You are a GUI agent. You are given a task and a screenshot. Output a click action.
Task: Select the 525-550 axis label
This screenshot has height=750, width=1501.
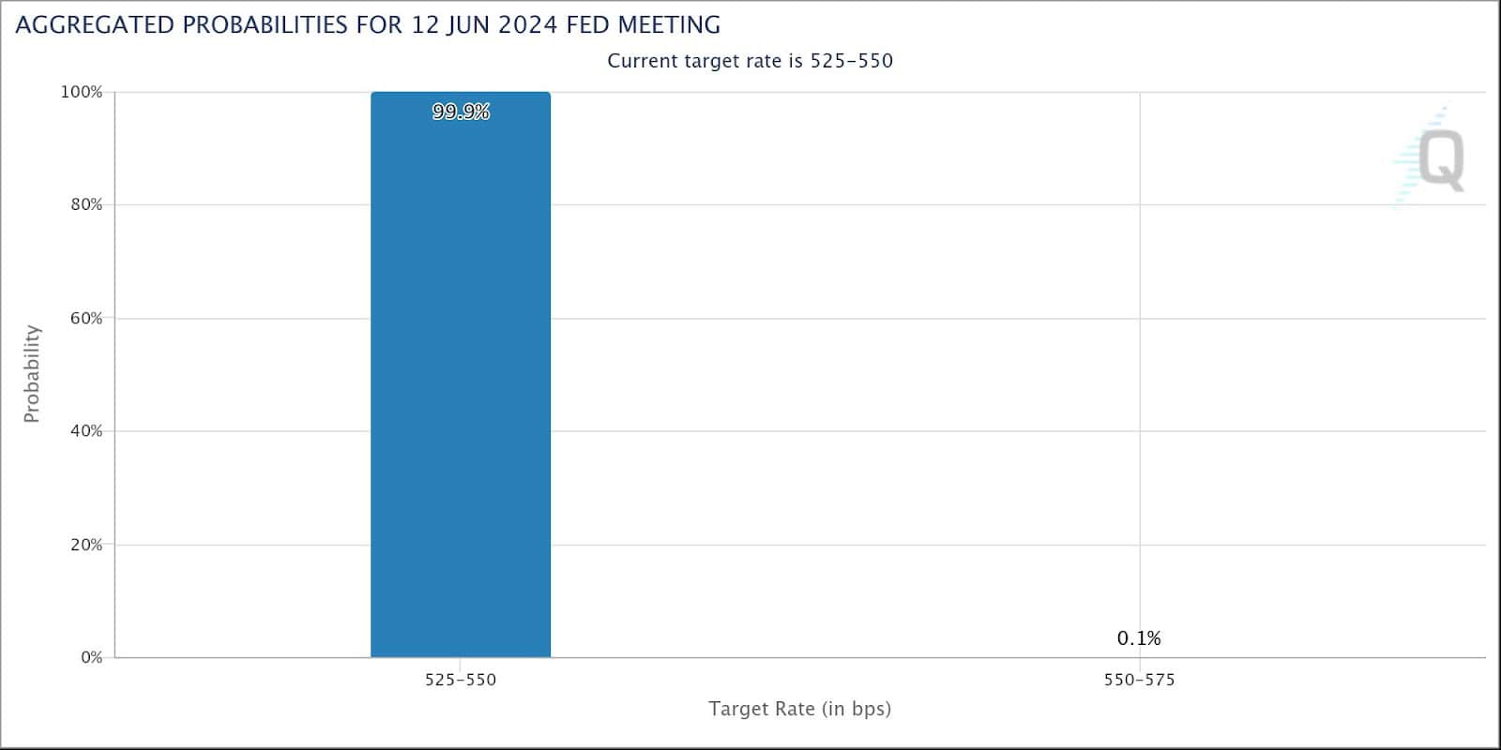click(461, 680)
